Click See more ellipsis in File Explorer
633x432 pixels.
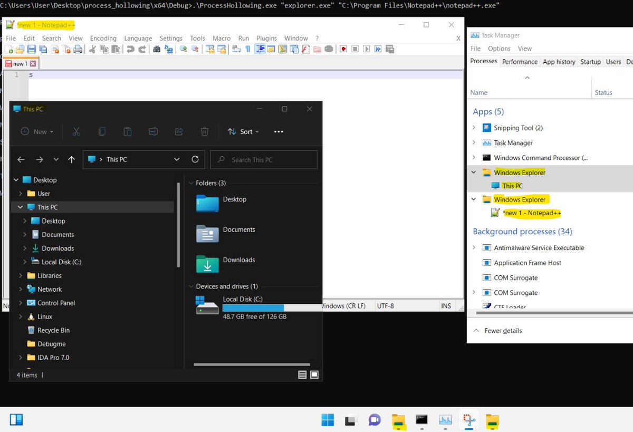pyautogui.click(x=279, y=132)
